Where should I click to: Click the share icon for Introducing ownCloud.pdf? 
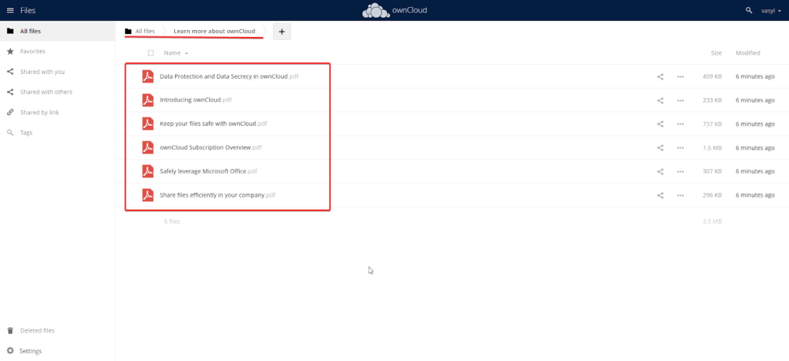click(x=660, y=100)
